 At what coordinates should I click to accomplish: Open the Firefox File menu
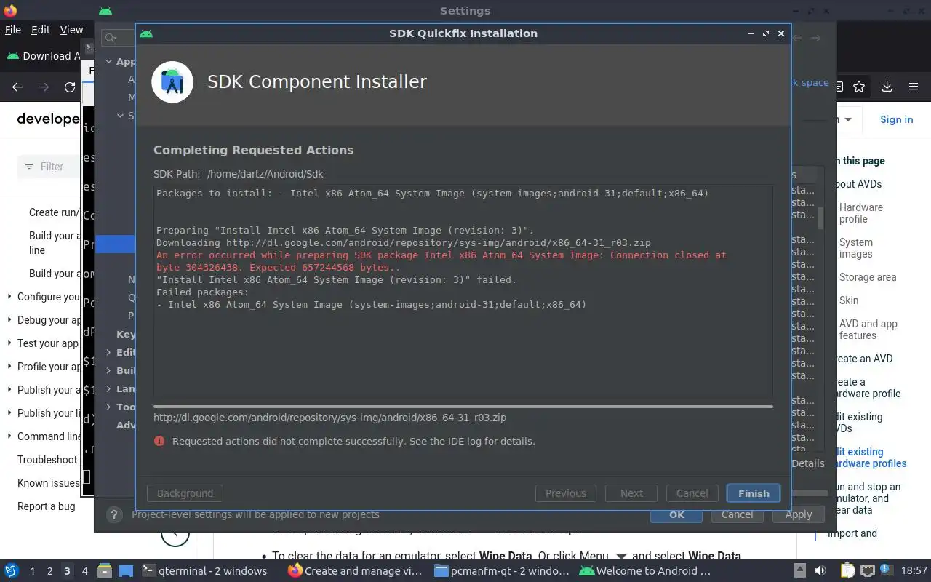[13, 30]
